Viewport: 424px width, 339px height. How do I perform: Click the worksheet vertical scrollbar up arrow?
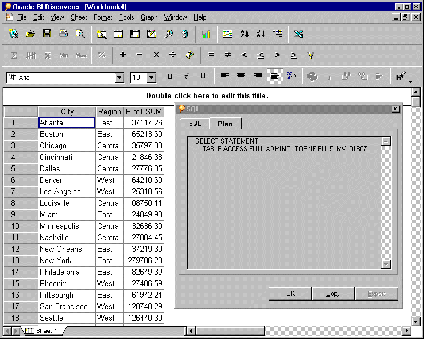[415, 92]
